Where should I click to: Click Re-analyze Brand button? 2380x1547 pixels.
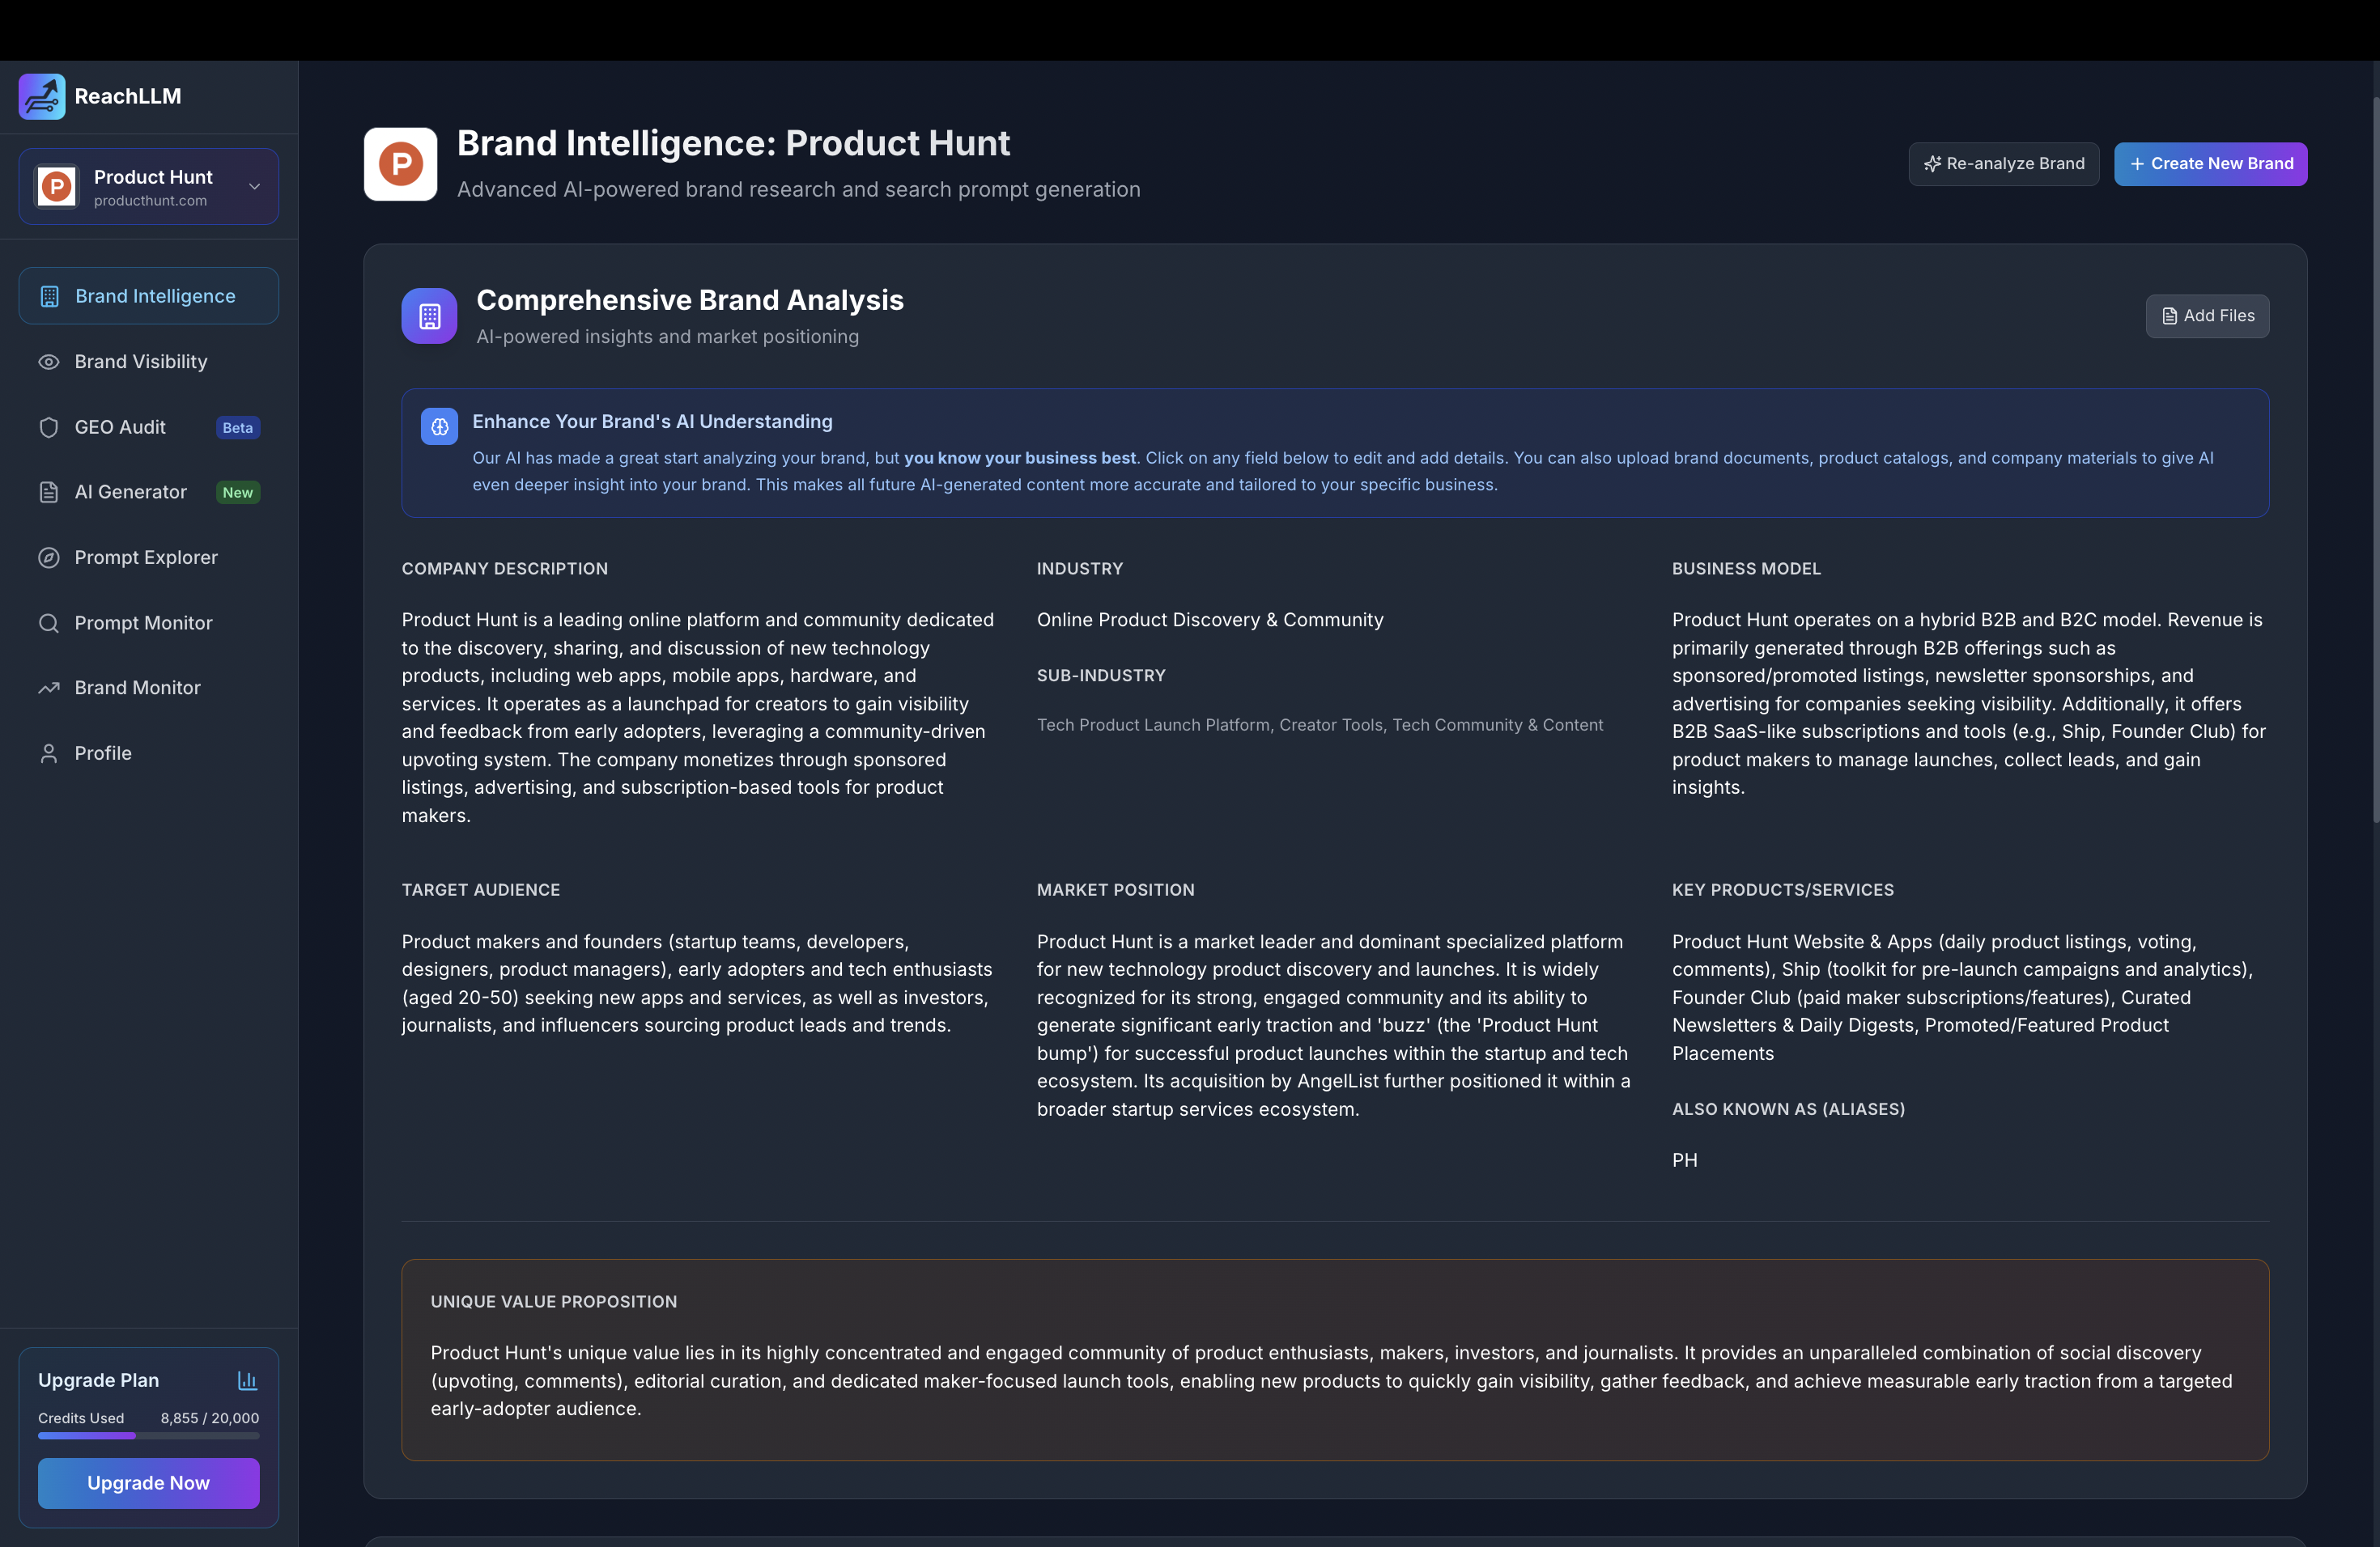click(2003, 164)
